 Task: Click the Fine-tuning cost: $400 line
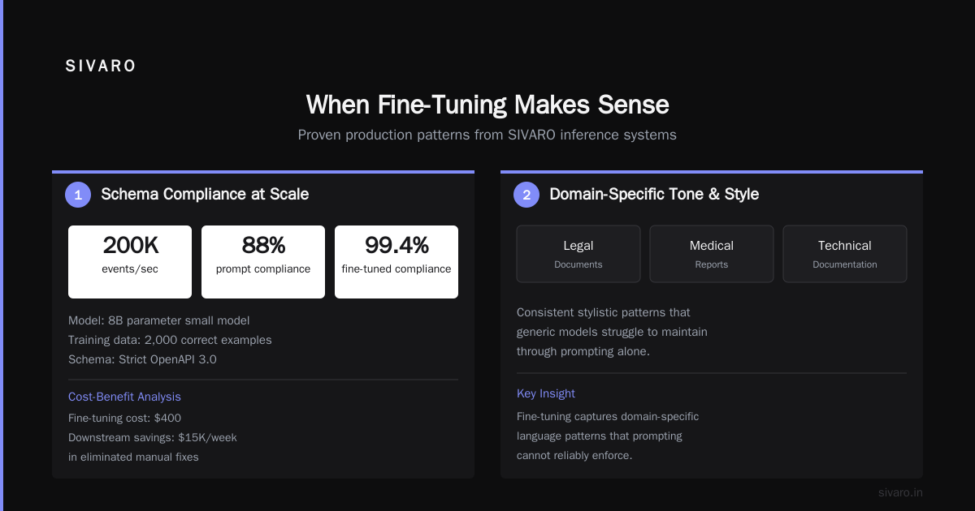(124, 418)
